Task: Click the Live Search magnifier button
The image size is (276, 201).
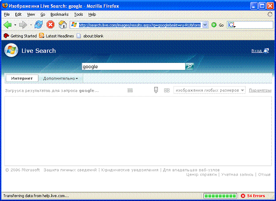Action: tap(190, 66)
